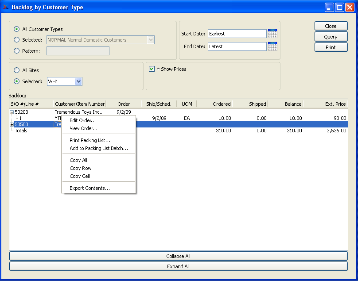Open the Start Date calendar picker
This screenshot has height=281, width=358.
point(272,34)
